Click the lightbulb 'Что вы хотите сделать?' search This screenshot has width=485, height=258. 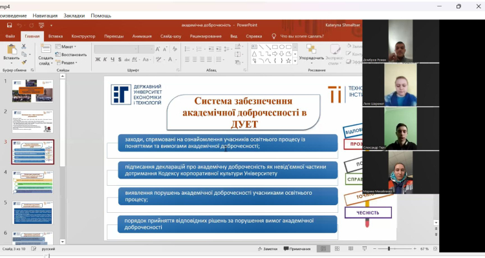(299, 36)
